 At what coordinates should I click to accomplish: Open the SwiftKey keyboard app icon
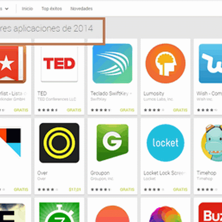pyautogui.click(x=112, y=64)
